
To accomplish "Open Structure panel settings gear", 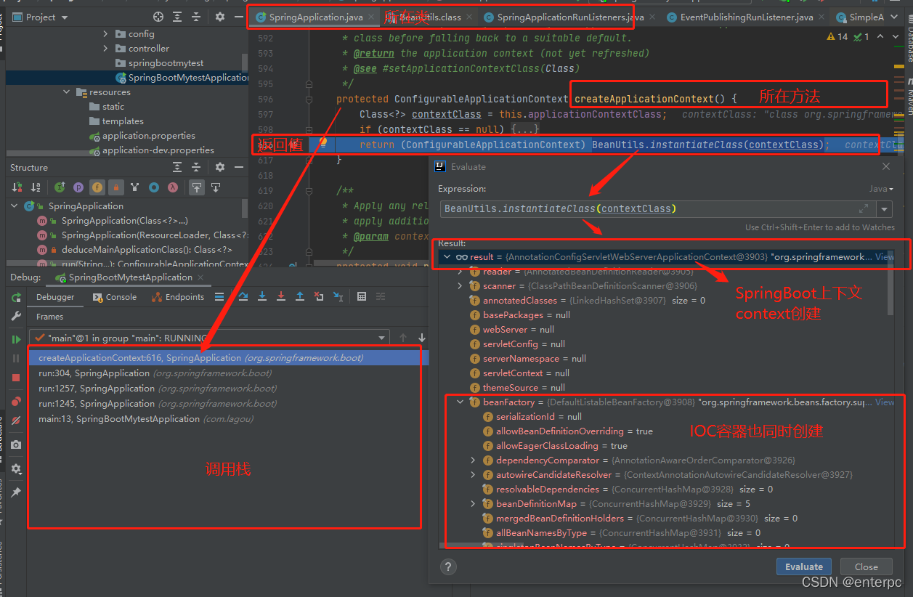I will [x=220, y=168].
